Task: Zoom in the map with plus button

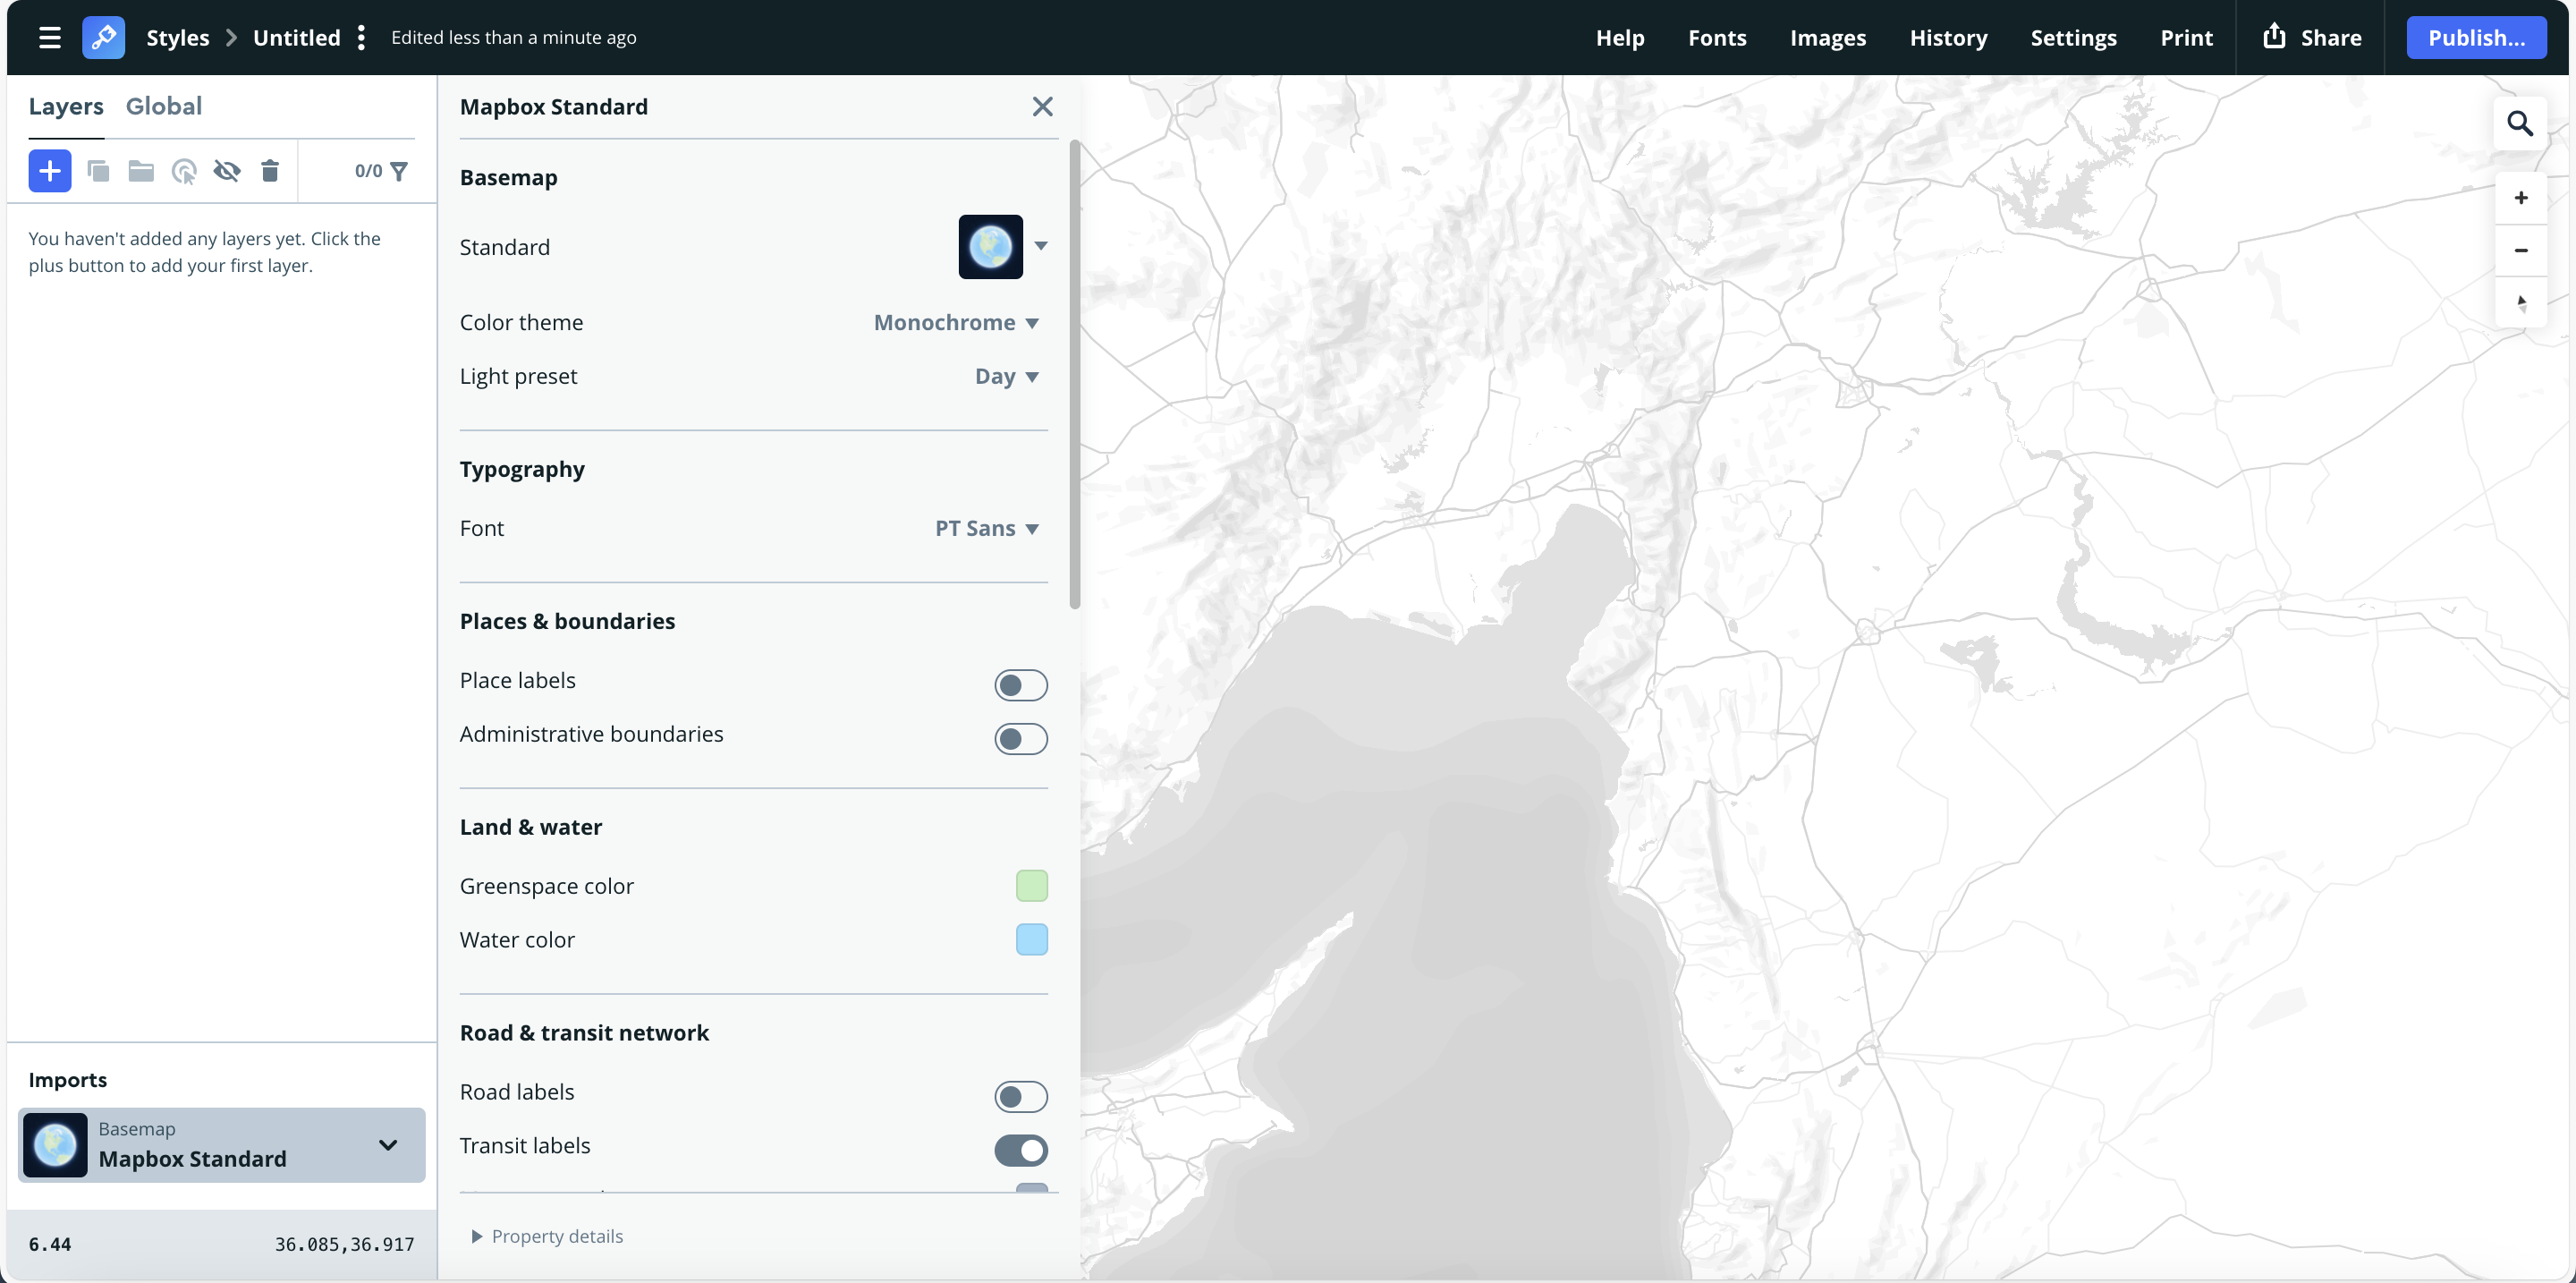Action: pyautogui.click(x=2520, y=198)
